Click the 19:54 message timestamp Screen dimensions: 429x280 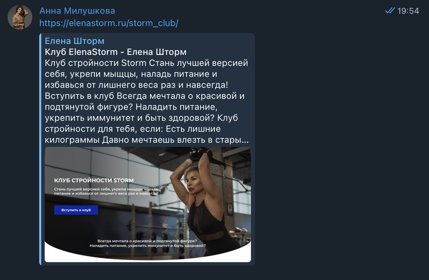[408, 11]
